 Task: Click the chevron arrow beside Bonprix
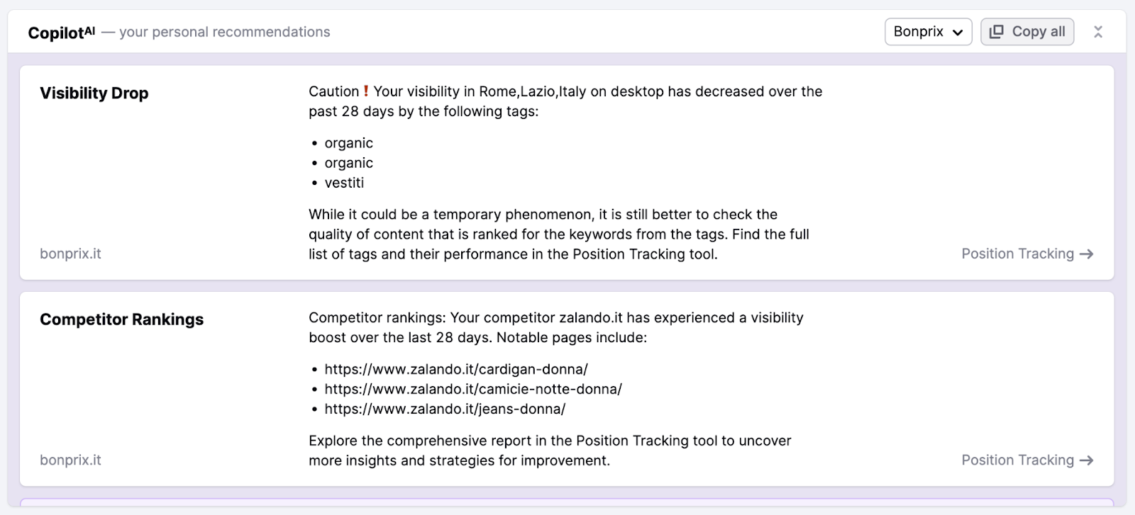(958, 33)
